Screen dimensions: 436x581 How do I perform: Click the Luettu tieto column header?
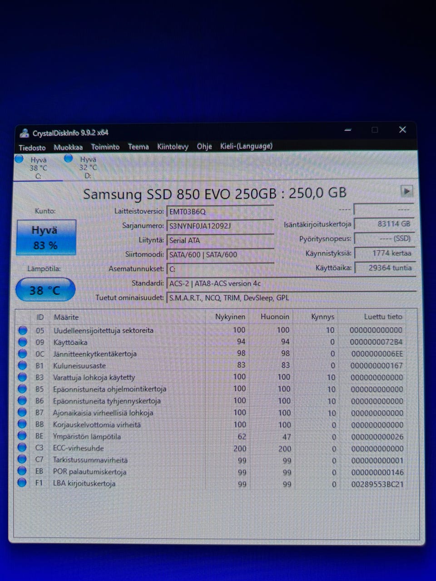(x=383, y=317)
